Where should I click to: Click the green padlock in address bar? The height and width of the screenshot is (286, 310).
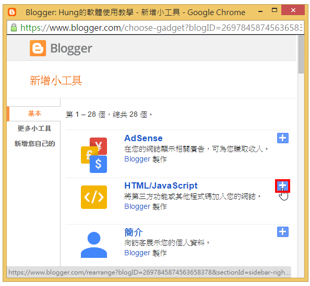[x=14, y=28]
